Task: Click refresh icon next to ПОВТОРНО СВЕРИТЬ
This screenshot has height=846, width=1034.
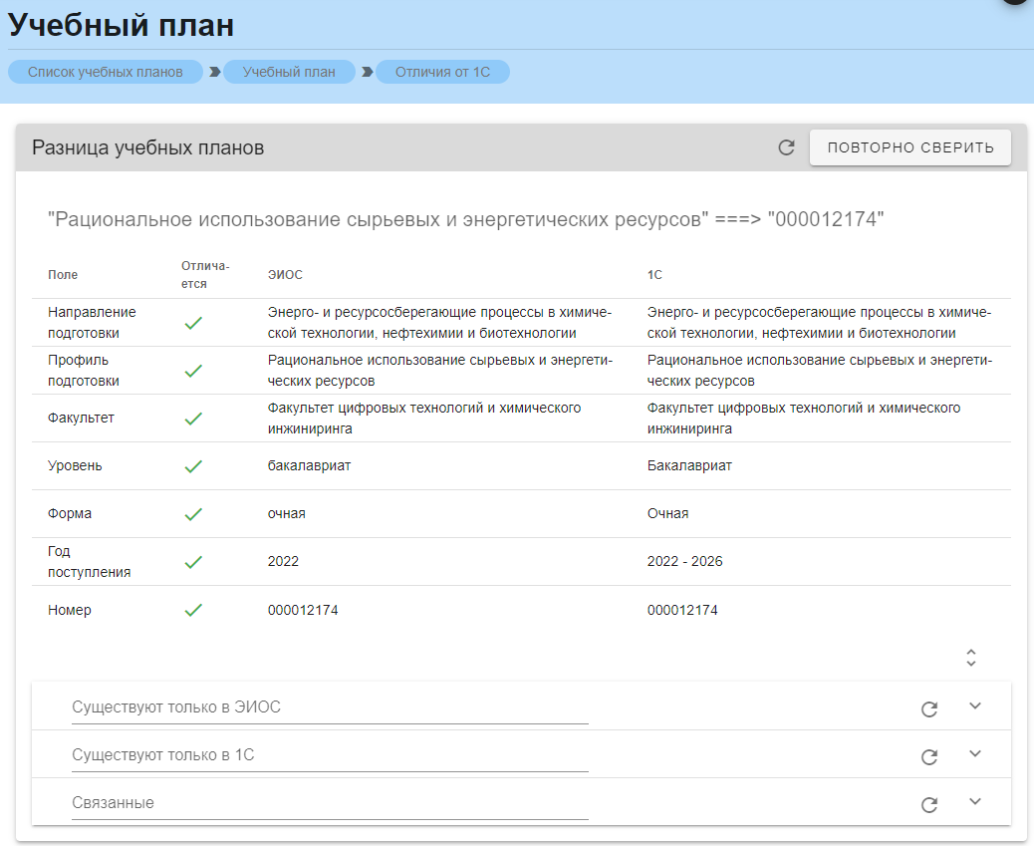Action: coord(786,147)
